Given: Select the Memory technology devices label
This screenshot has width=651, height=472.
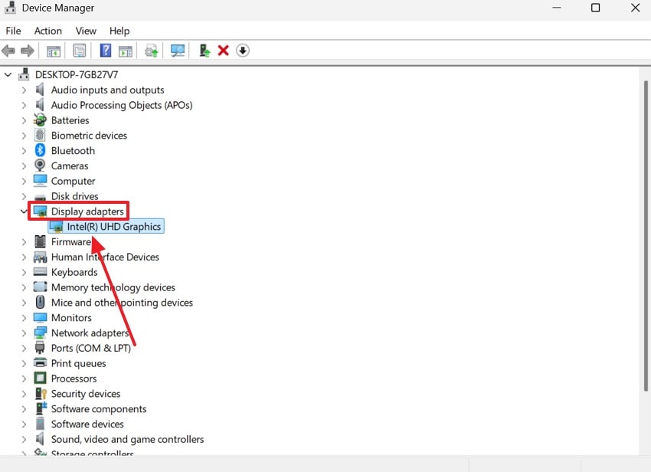Looking at the screenshot, I should point(113,287).
